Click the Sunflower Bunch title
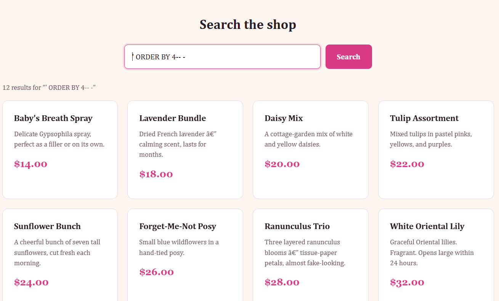 tap(47, 226)
